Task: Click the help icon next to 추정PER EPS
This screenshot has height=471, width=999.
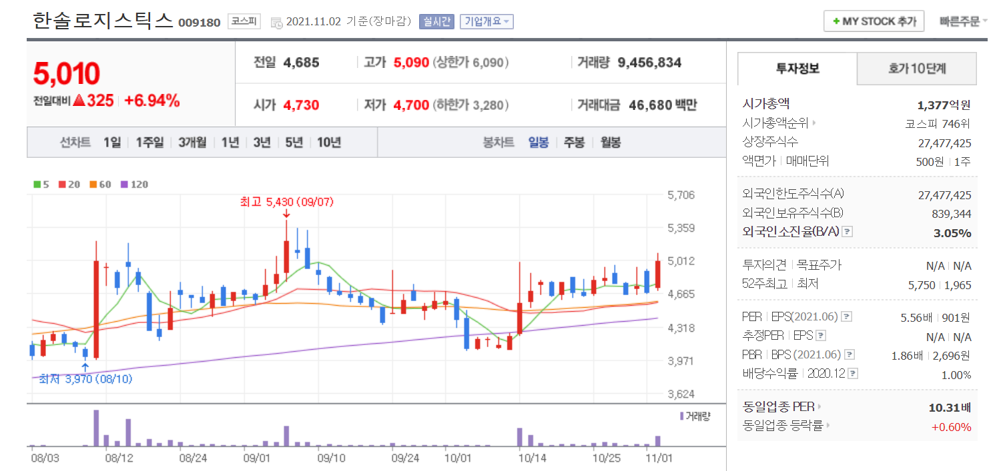Action: coord(821,336)
